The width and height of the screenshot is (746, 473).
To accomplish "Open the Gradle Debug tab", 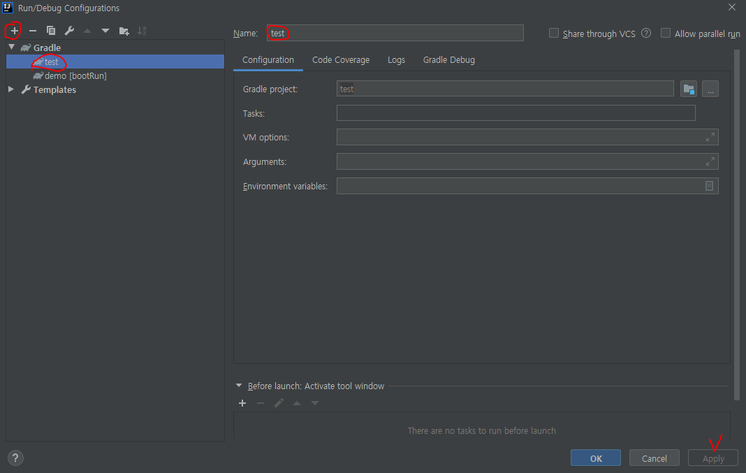I will point(448,59).
